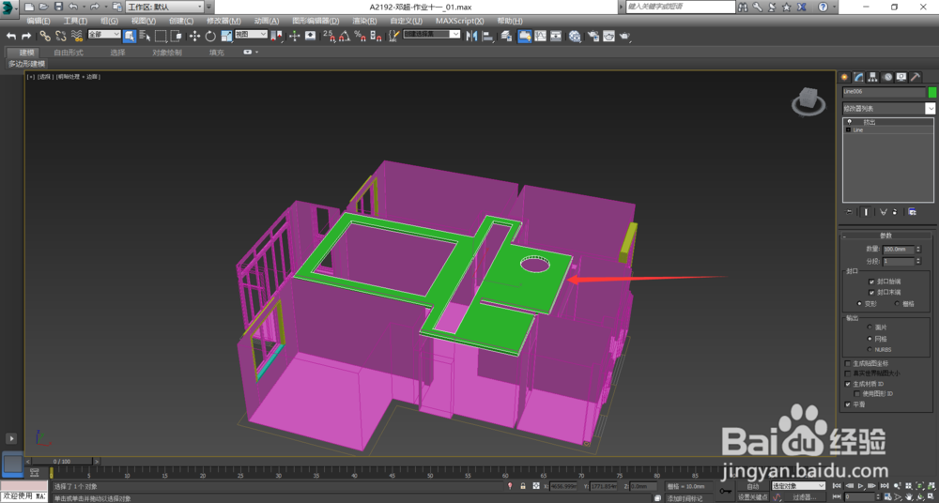Open the 选定对象 key filter dropdown
Screen dimensions: 939x503
798,485
